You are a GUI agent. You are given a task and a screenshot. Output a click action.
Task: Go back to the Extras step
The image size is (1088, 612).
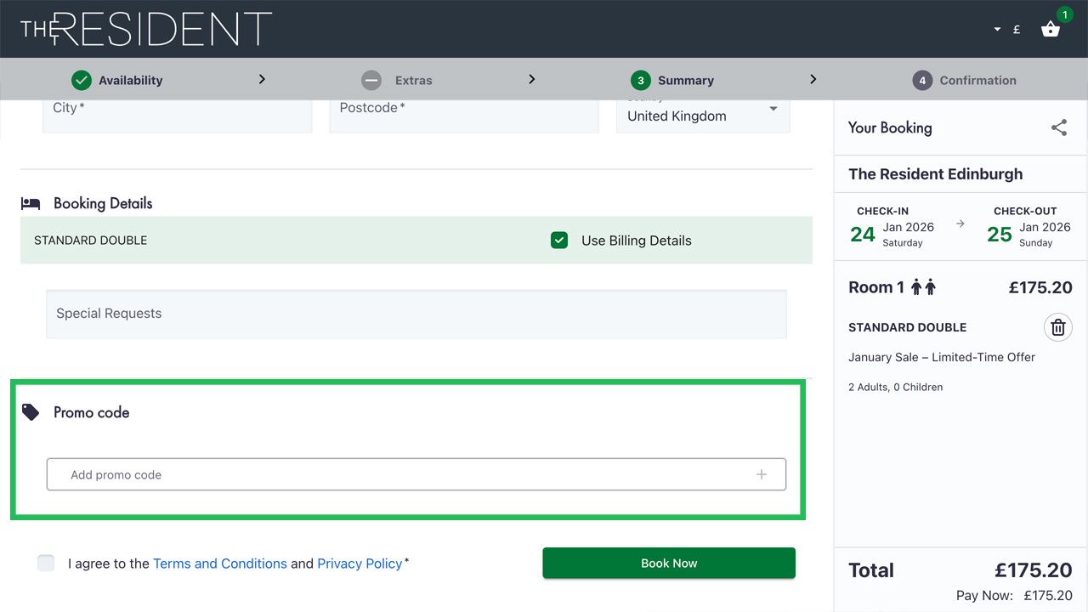pyautogui.click(x=414, y=79)
